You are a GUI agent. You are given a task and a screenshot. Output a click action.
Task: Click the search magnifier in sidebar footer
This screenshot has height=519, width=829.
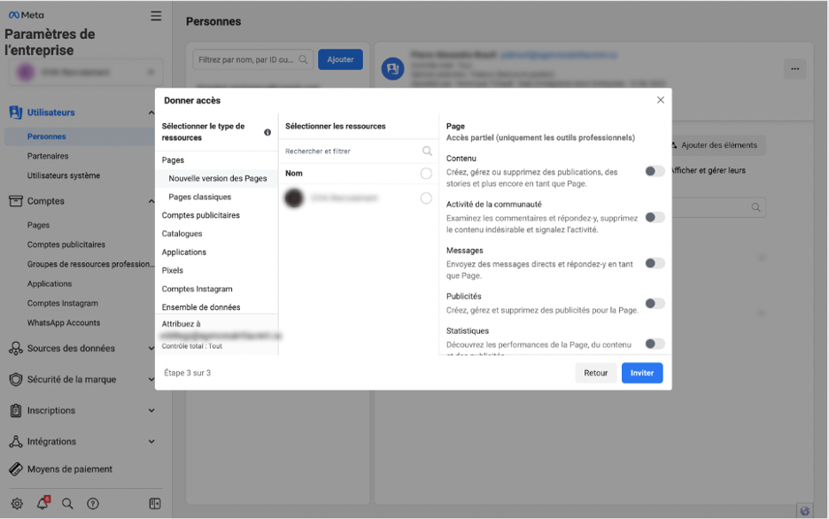[x=67, y=504]
